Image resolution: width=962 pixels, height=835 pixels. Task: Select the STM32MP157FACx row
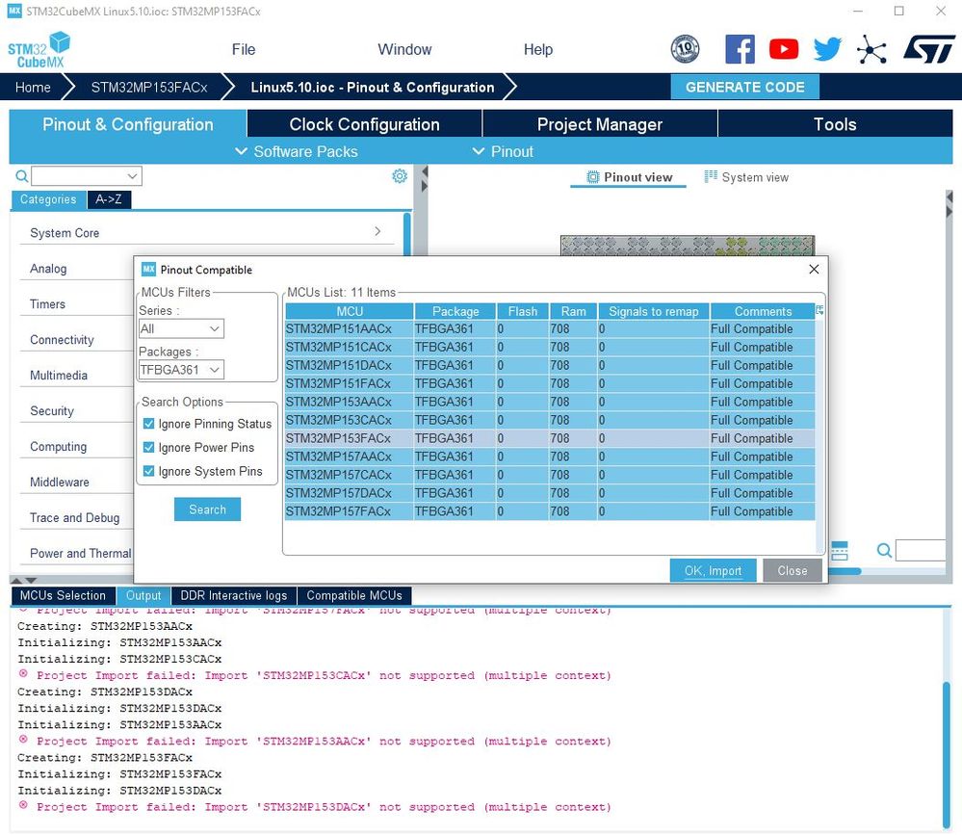coord(550,511)
